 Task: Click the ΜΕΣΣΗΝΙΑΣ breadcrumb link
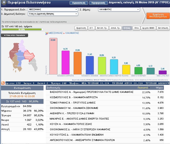56,33
